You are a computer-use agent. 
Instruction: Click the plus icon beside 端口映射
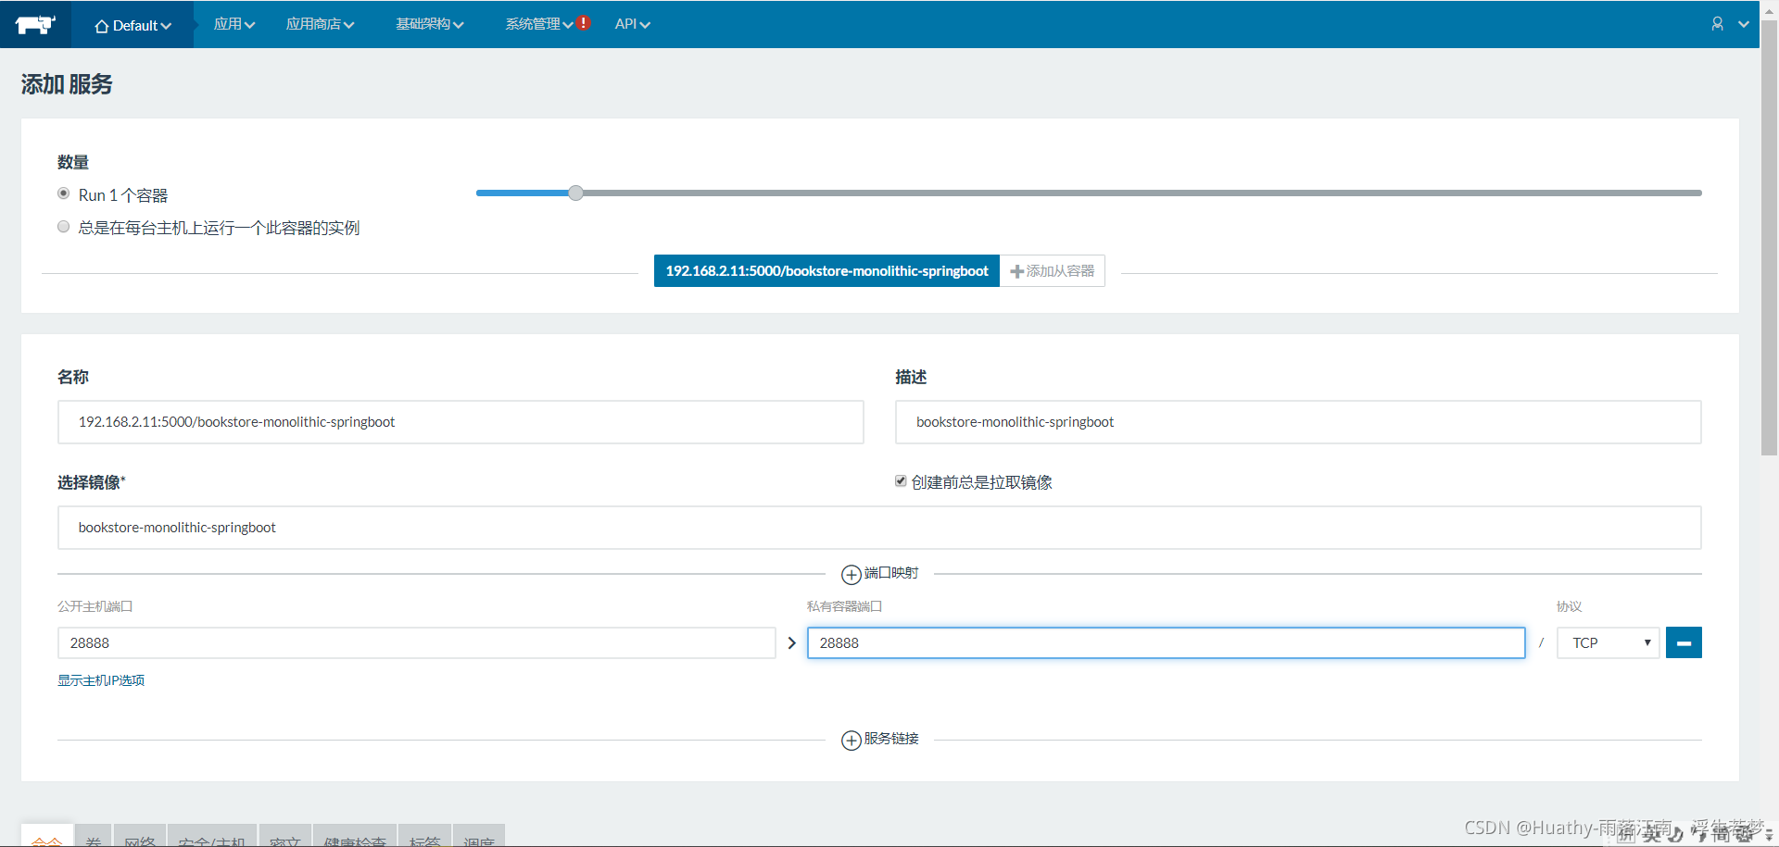(851, 575)
